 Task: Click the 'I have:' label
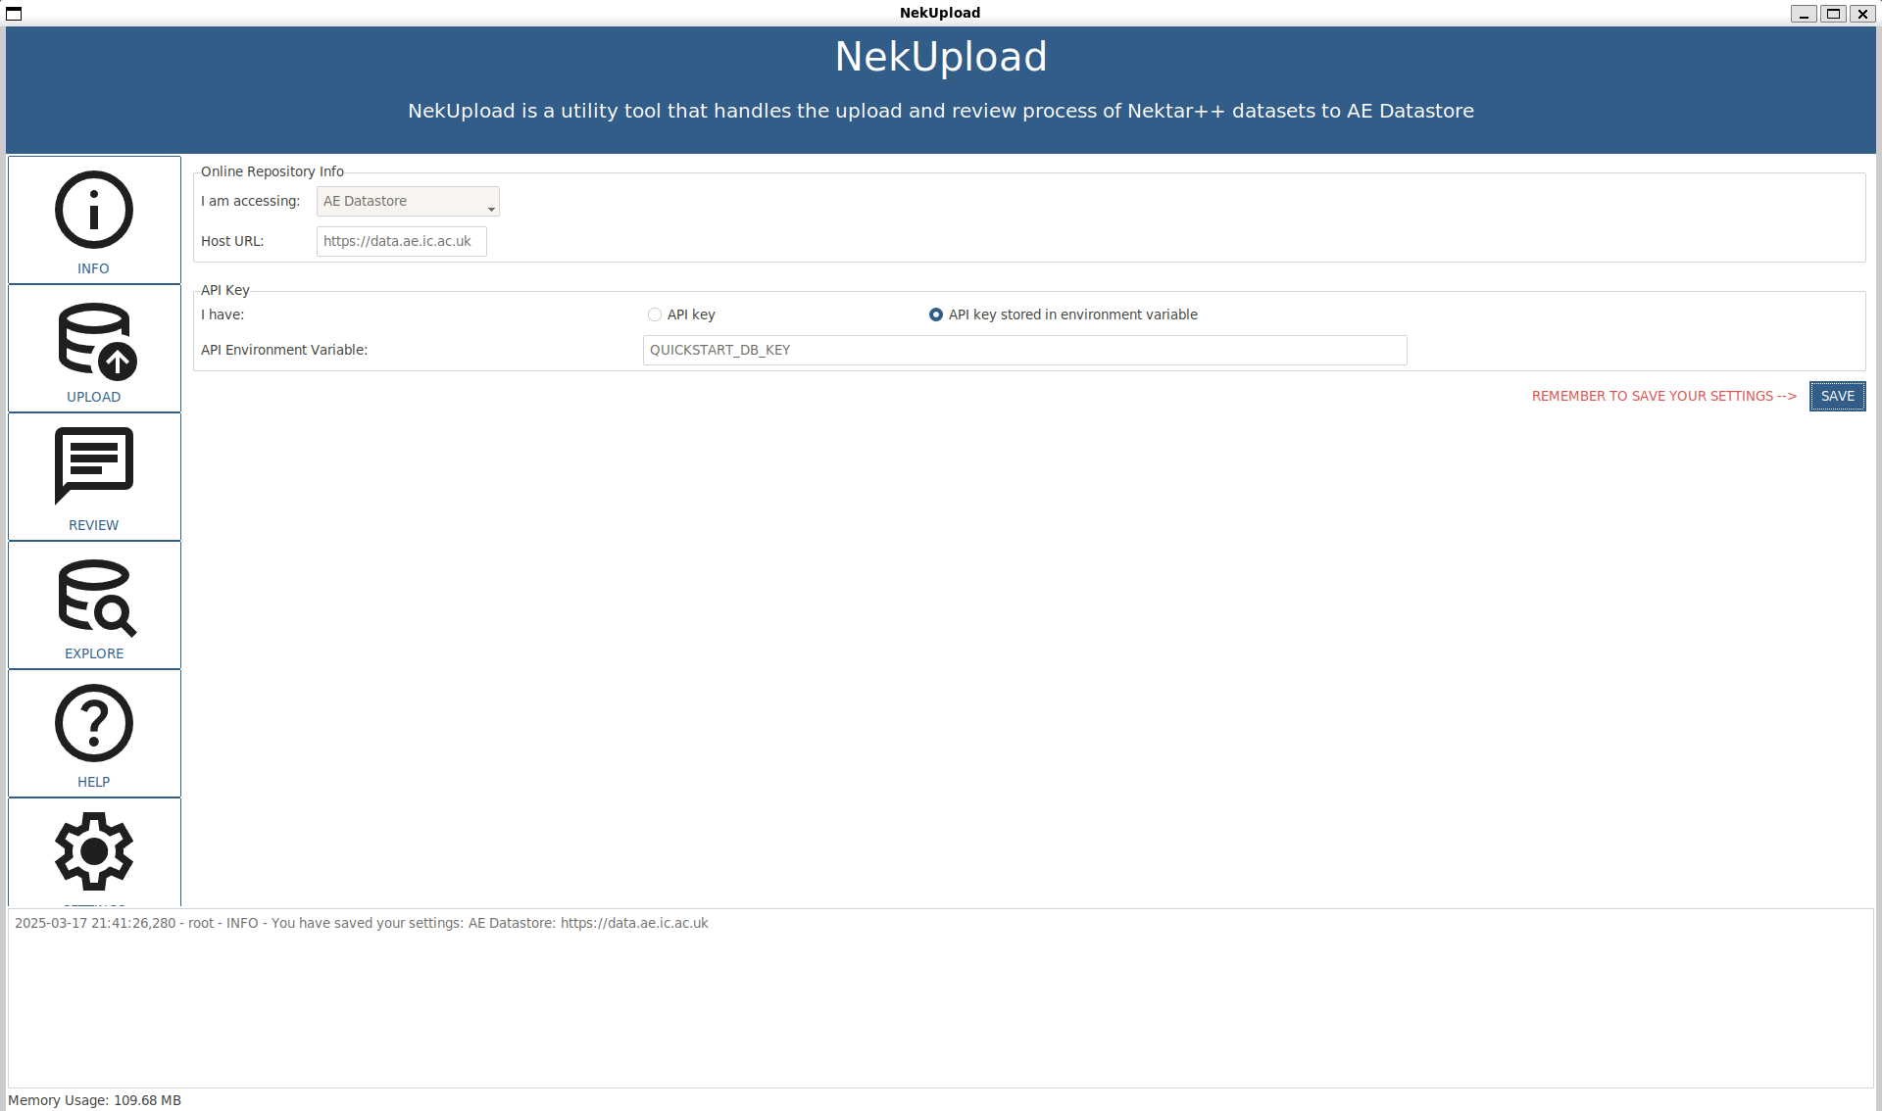[223, 314]
